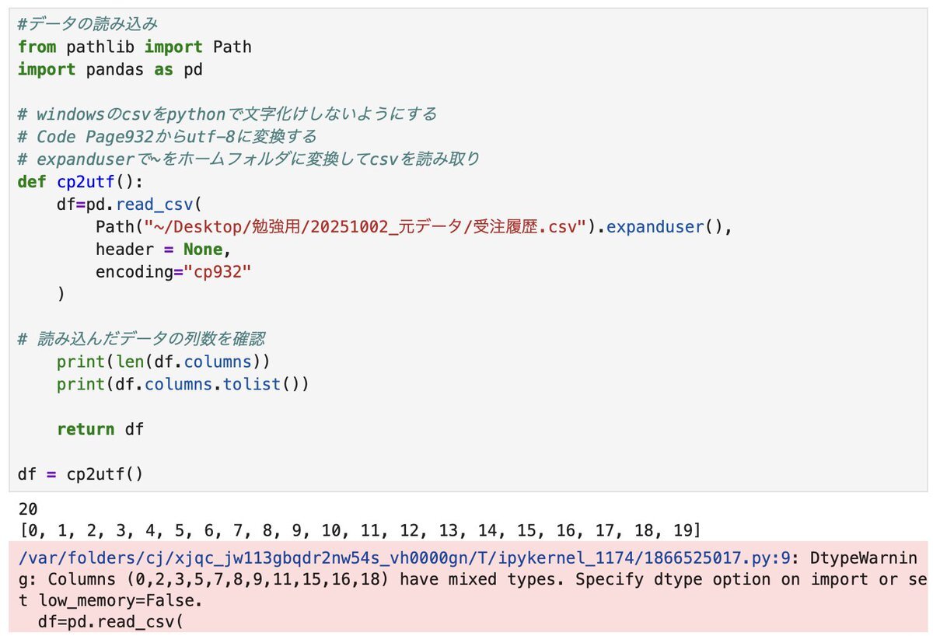The image size is (933, 636).
Task: Click the print(df.columns.tolist()) line
Action: 183,385
